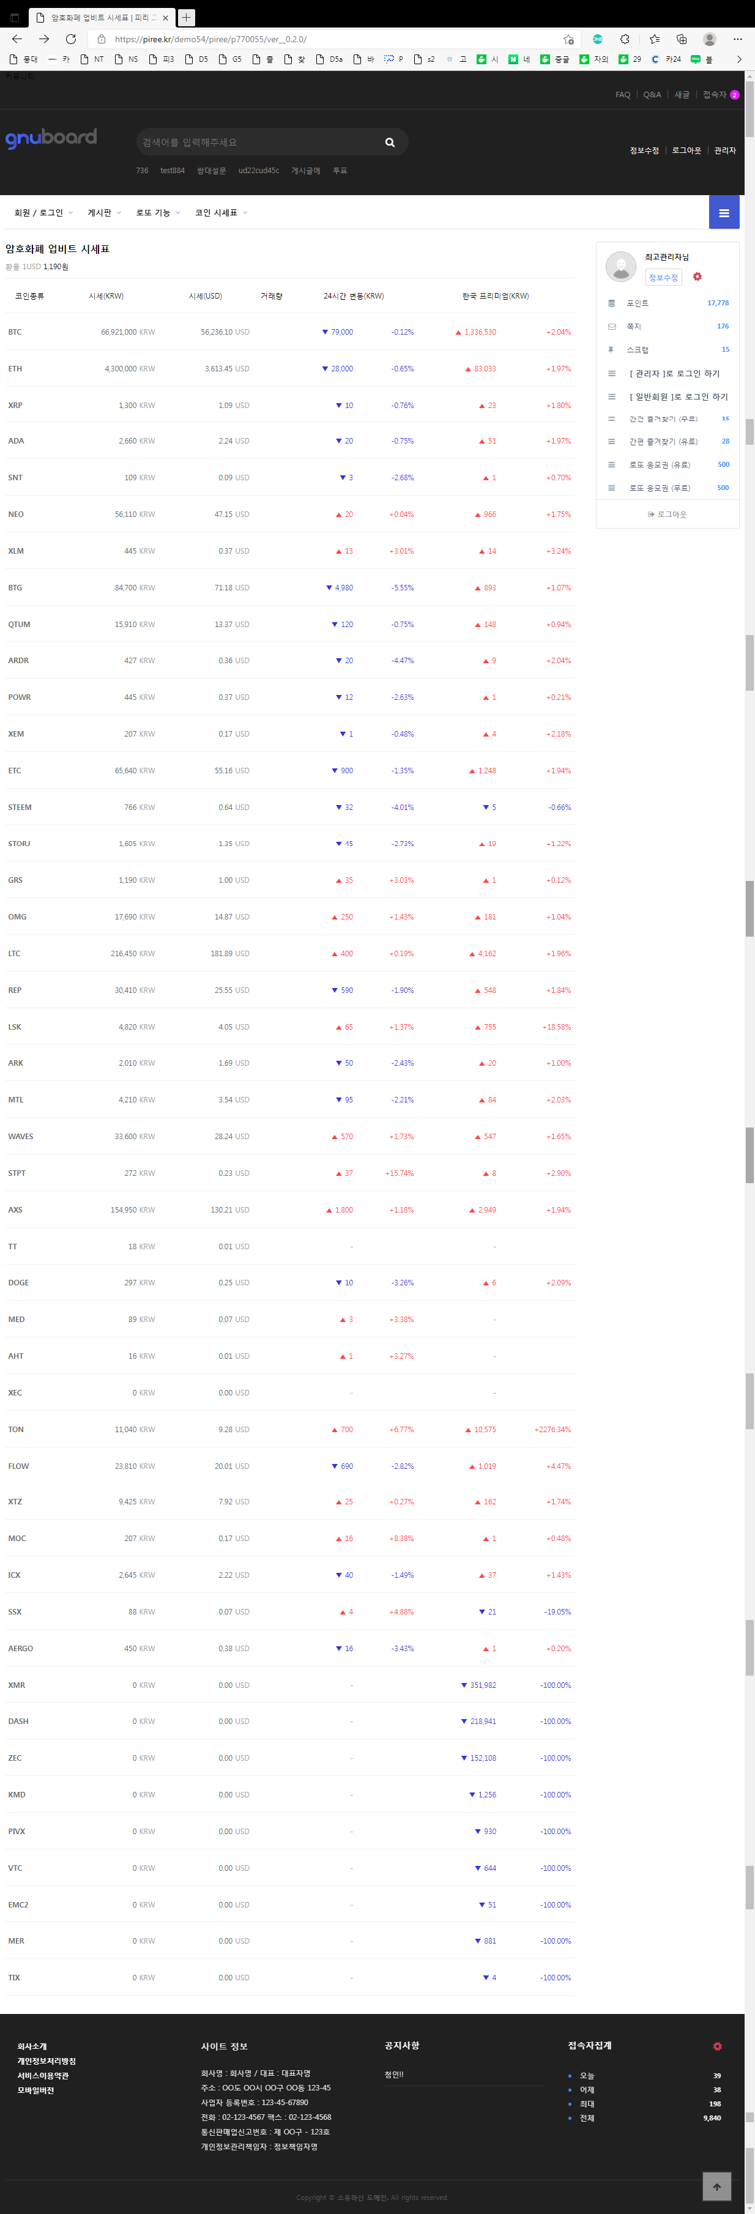Expand the 로또 기능 dropdown menu

157,213
